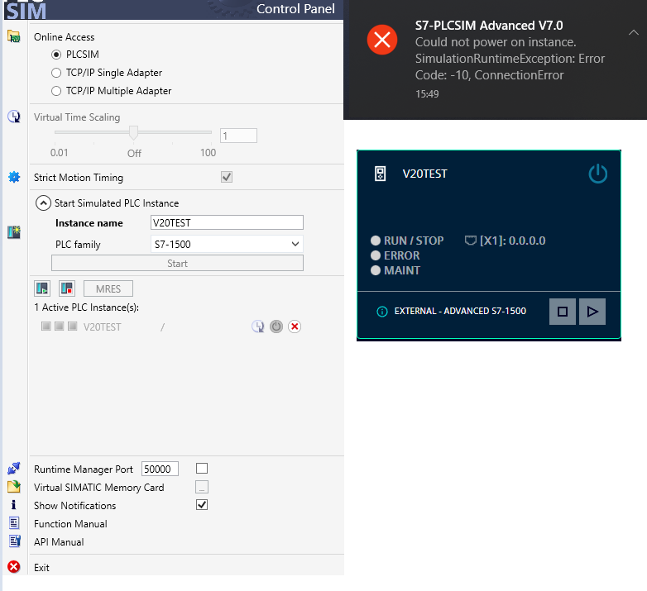Image resolution: width=647 pixels, height=591 pixels.
Task: Click the run-all instances icon left of MRES
Action: point(42,288)
